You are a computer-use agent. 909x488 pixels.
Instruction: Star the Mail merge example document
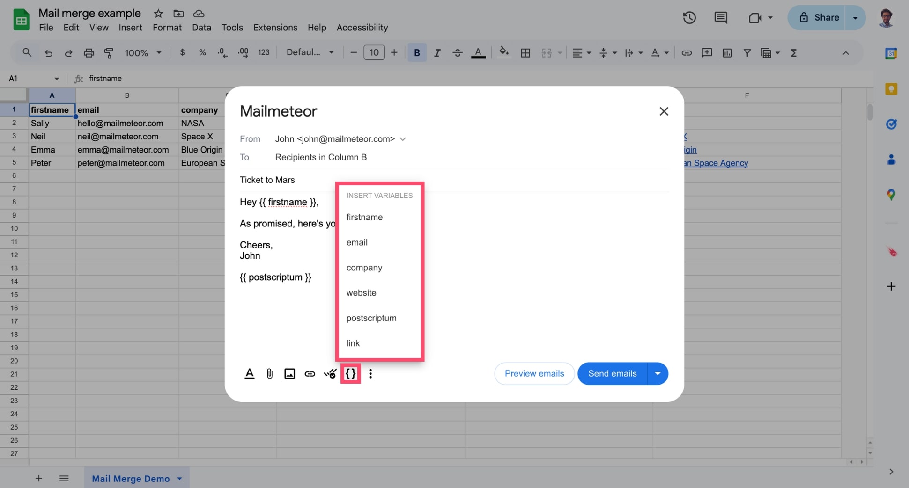[x=158, y=14]
